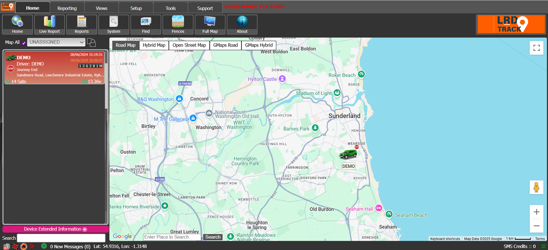Click the swap panels icon beside group dropdown
The height and width of the screenshot is (250, 548).
point(91,42)
